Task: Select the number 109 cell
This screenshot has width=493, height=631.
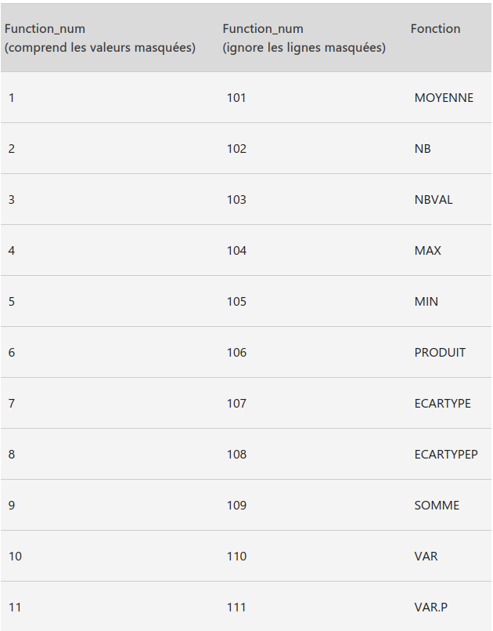Action: [x=236, y=506]
